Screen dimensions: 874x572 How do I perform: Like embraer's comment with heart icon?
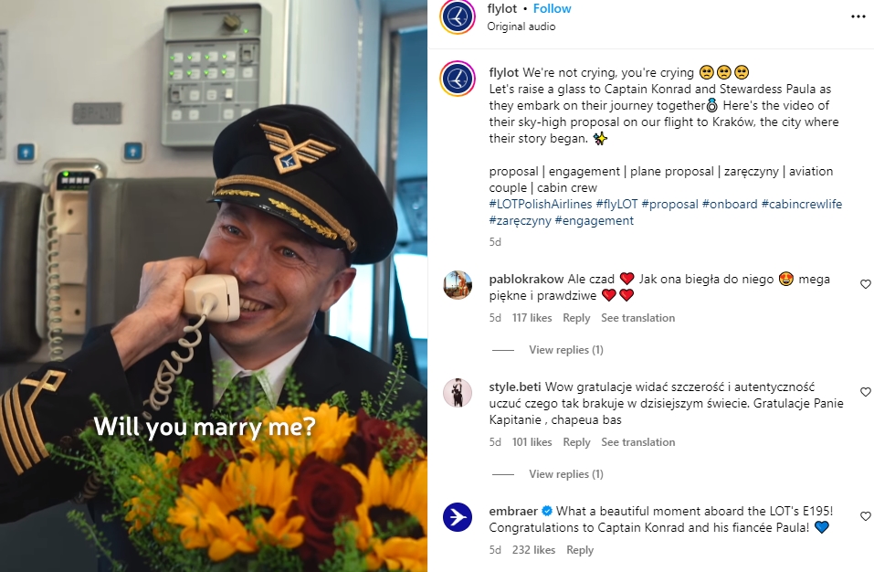pos(865,516)
